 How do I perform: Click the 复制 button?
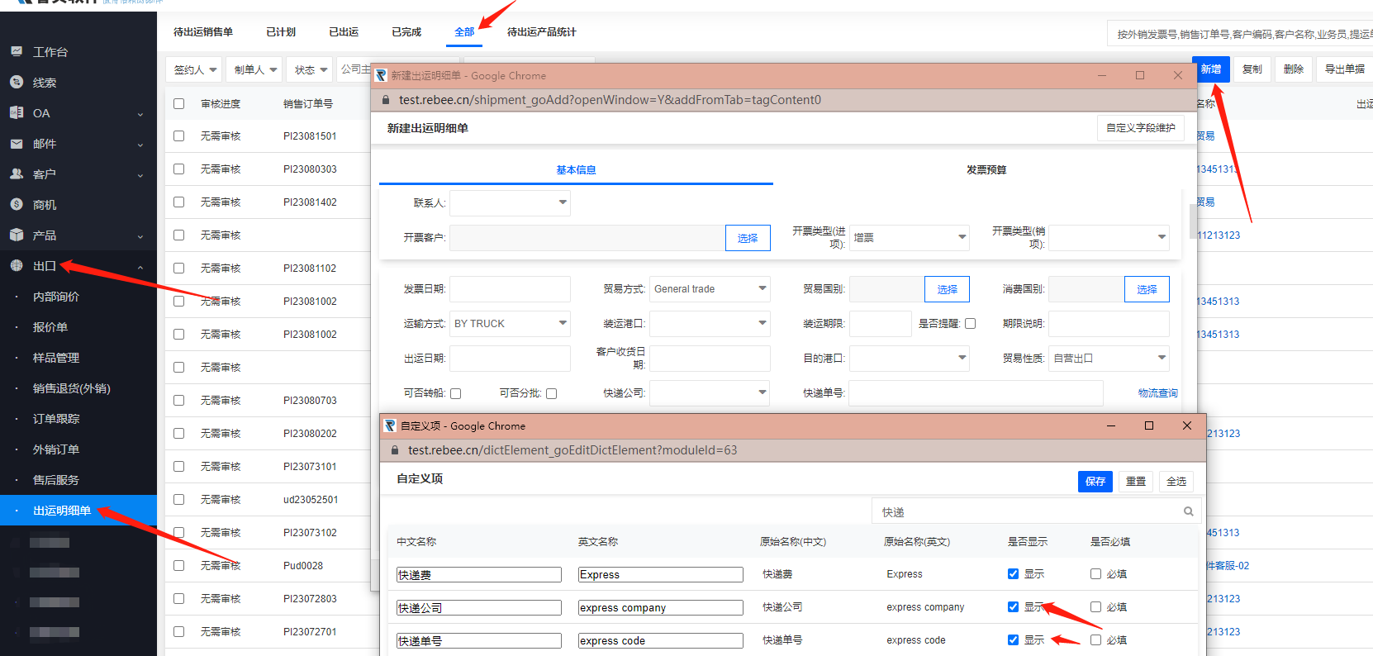pos(1252,69)
